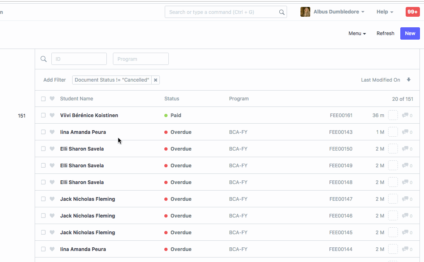The width and height of the screenshot is (424, 262).
Task: Open notifications via the red 99+ badge
Action: tap(412, 12)
